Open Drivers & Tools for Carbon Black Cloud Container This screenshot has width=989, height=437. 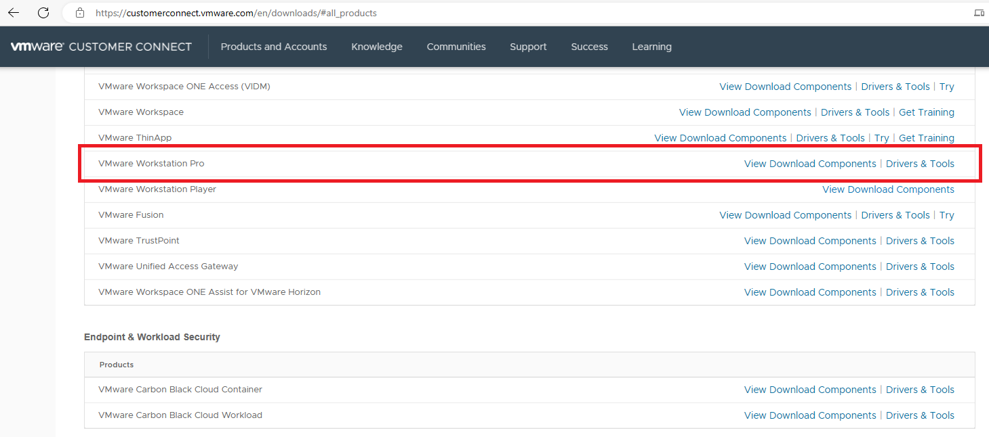(920, 390)
